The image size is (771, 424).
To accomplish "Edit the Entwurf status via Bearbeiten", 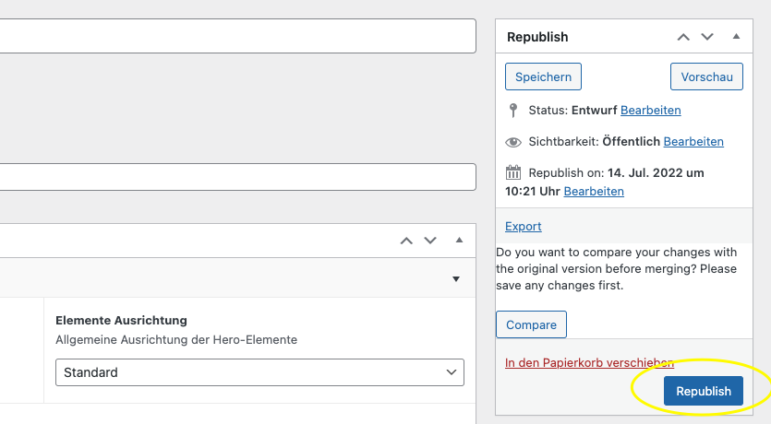I will 650,111.
